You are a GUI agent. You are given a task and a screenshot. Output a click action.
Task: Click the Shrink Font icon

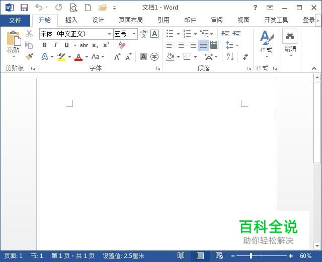pos(129,57)
